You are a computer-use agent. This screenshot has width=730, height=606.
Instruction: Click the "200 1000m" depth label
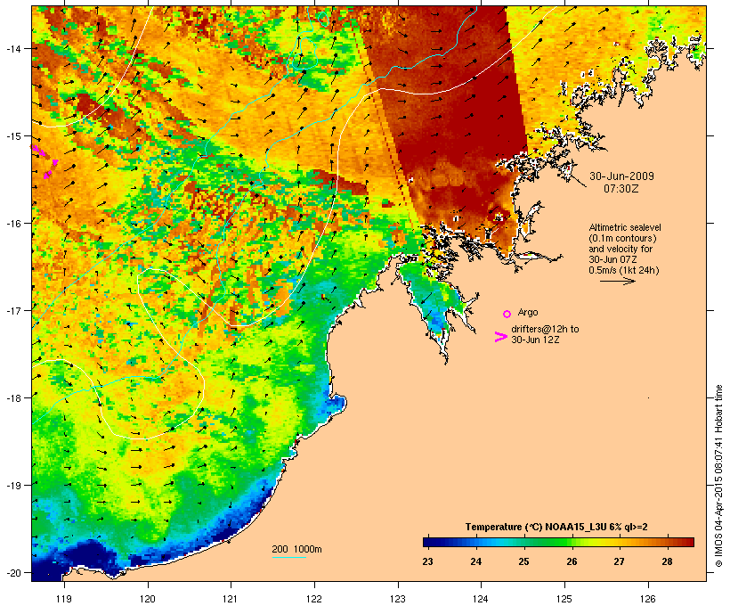296,549
